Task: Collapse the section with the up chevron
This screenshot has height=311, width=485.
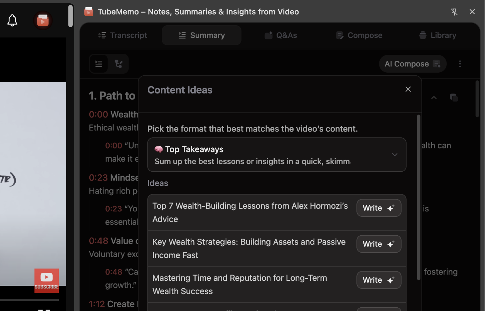Action: click(434, 98)
